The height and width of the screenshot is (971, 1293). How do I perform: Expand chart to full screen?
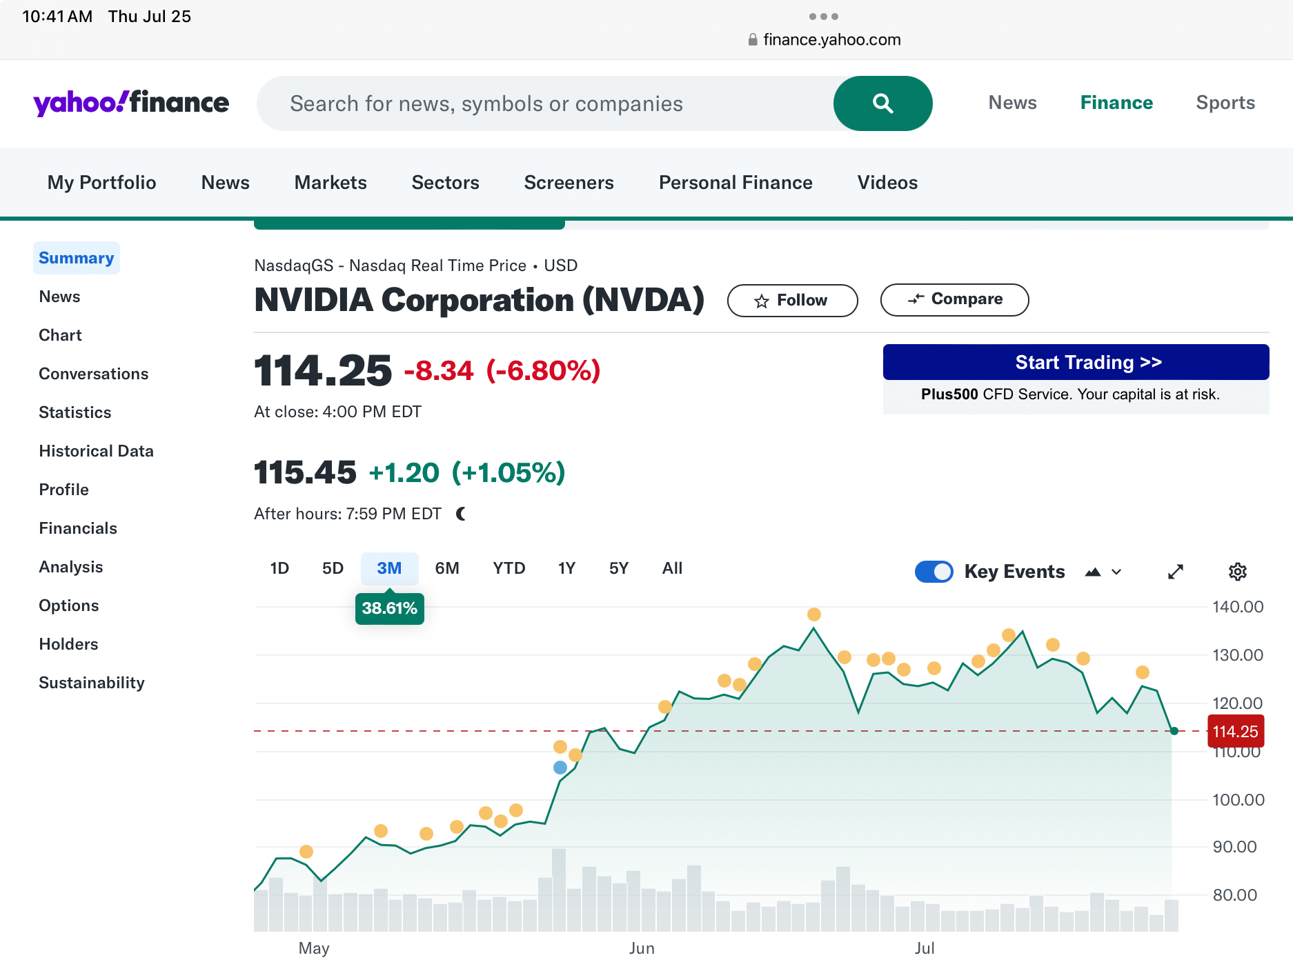coord(1175,572)
